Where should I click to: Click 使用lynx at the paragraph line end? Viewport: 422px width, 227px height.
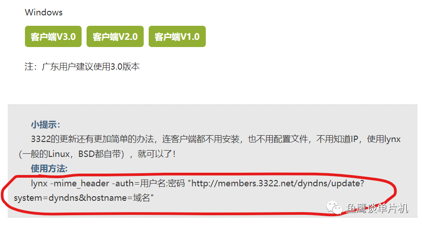click(x=384, y=139)
